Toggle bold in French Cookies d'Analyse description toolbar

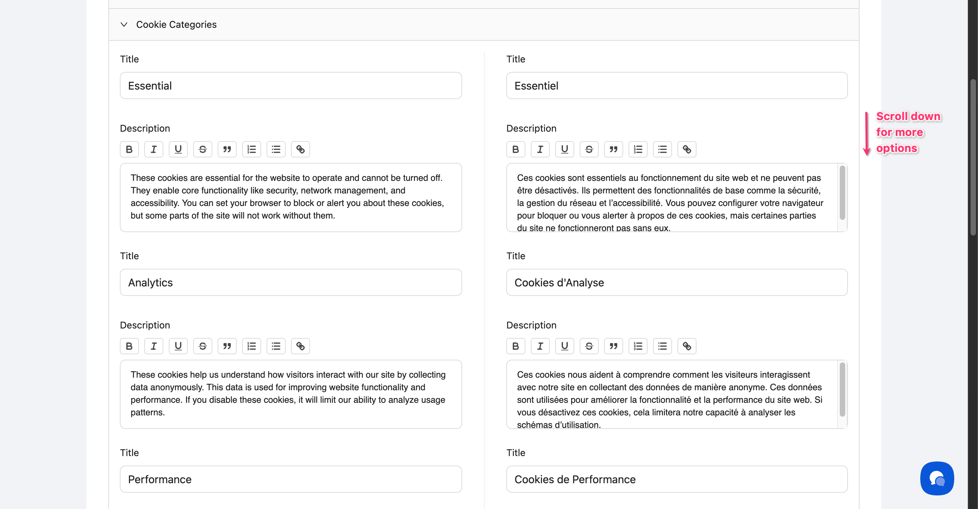coord(515,346)
